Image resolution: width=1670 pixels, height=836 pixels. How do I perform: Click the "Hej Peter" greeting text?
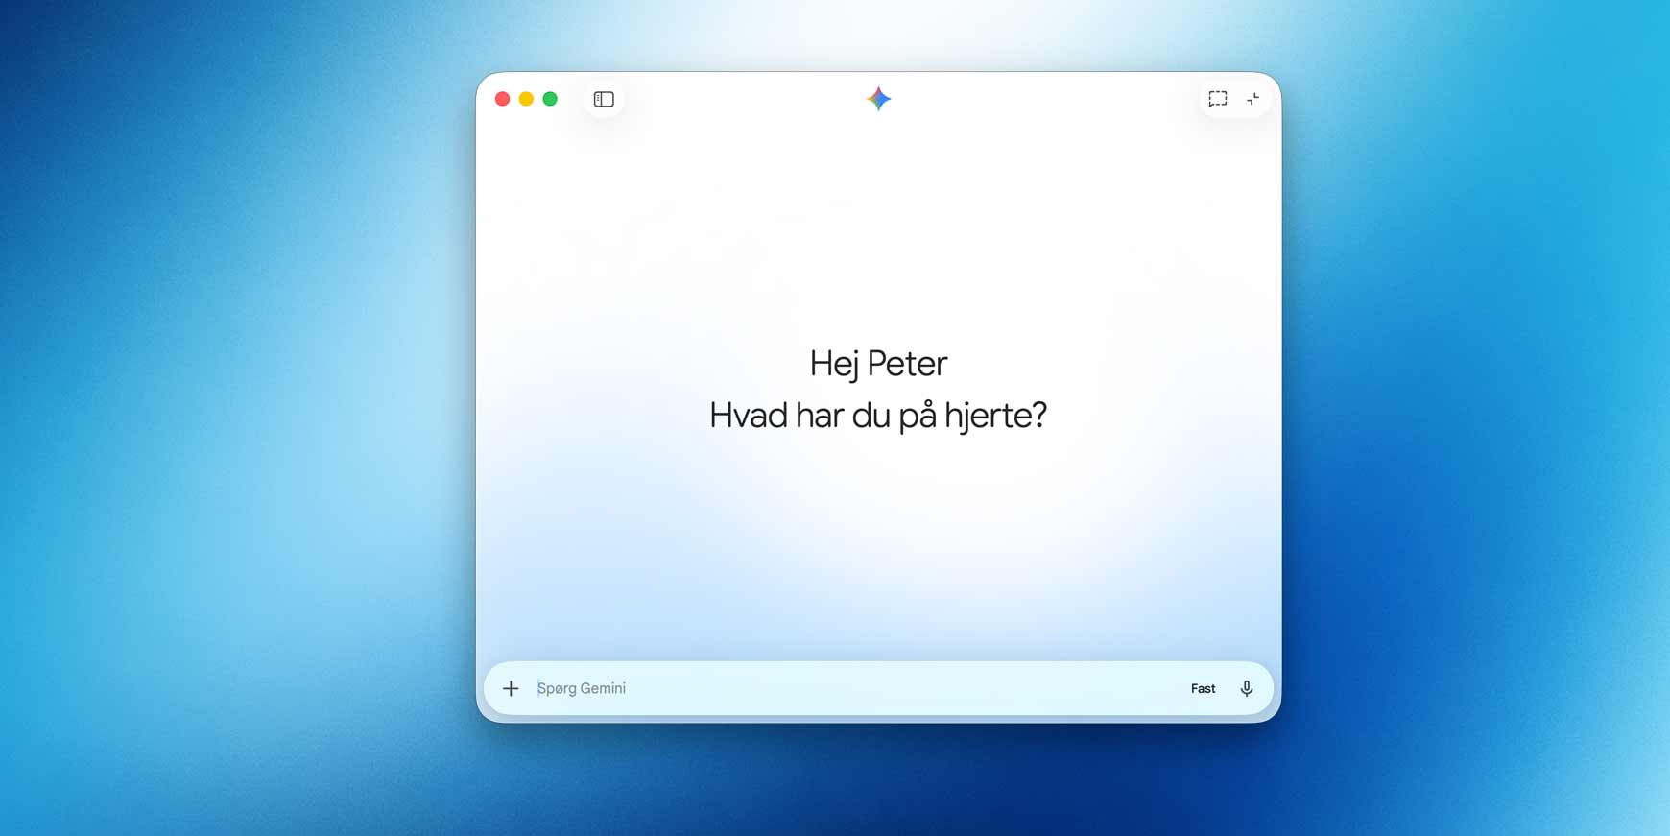878,364
